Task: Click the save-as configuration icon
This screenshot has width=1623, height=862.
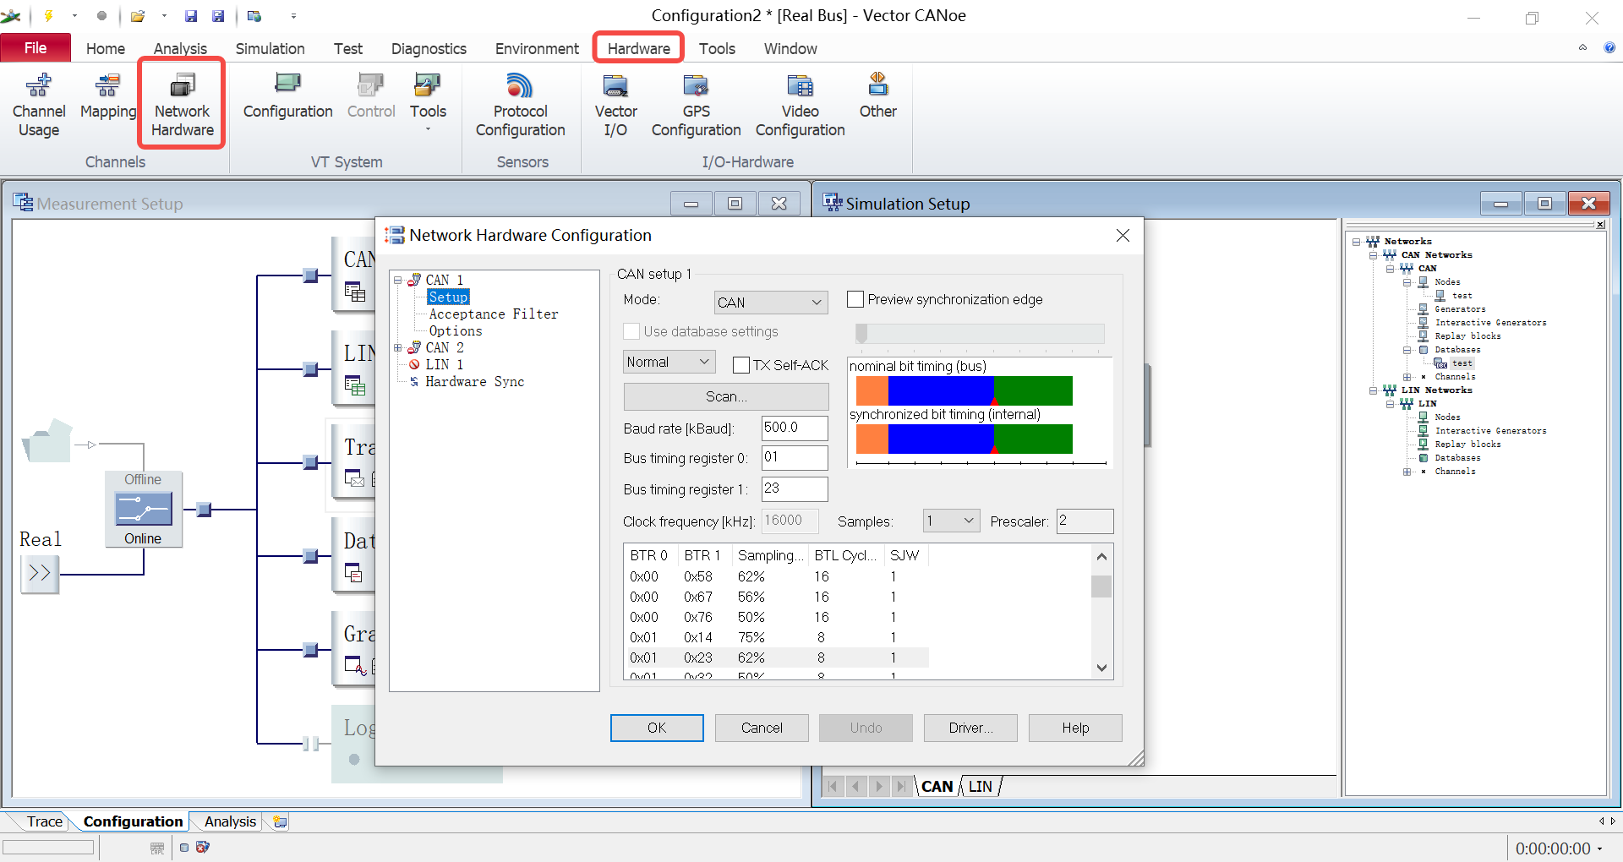Action: click(x=218, y=15)
